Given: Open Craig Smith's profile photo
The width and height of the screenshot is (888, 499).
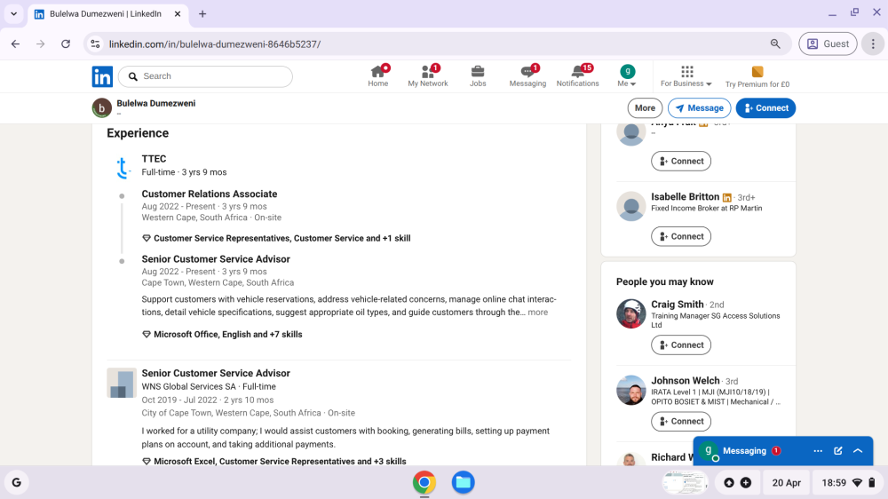Looking at the screenshot, I should coord(630,313).
